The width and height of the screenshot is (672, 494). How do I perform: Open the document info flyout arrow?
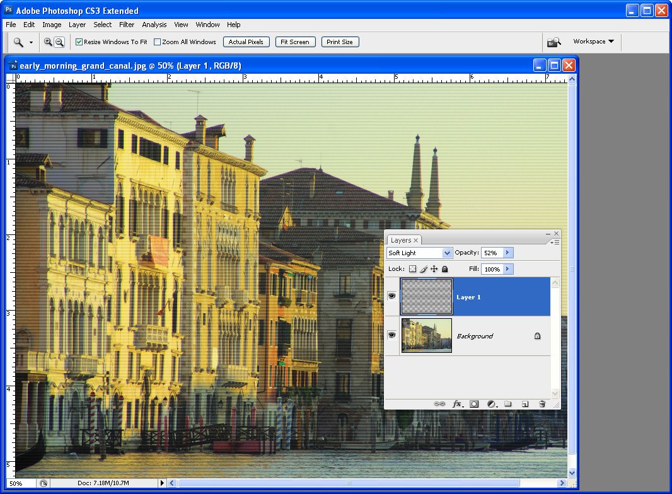click(162, 483)
